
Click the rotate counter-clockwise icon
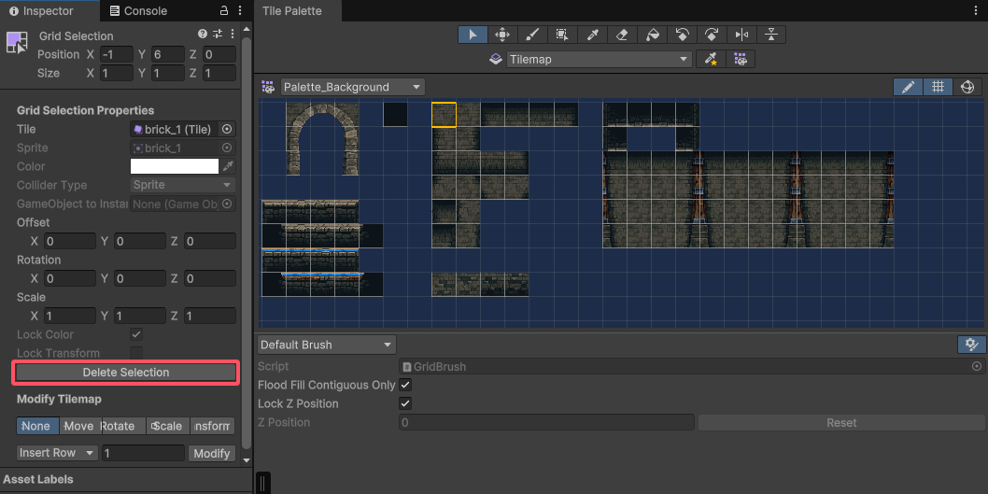[x=682, y=35]
